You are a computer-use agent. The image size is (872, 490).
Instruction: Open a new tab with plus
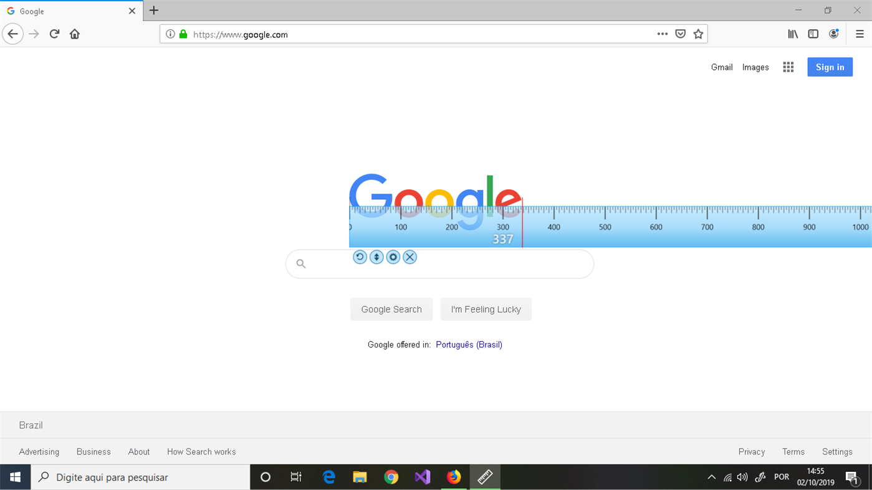tap(154, 11)
